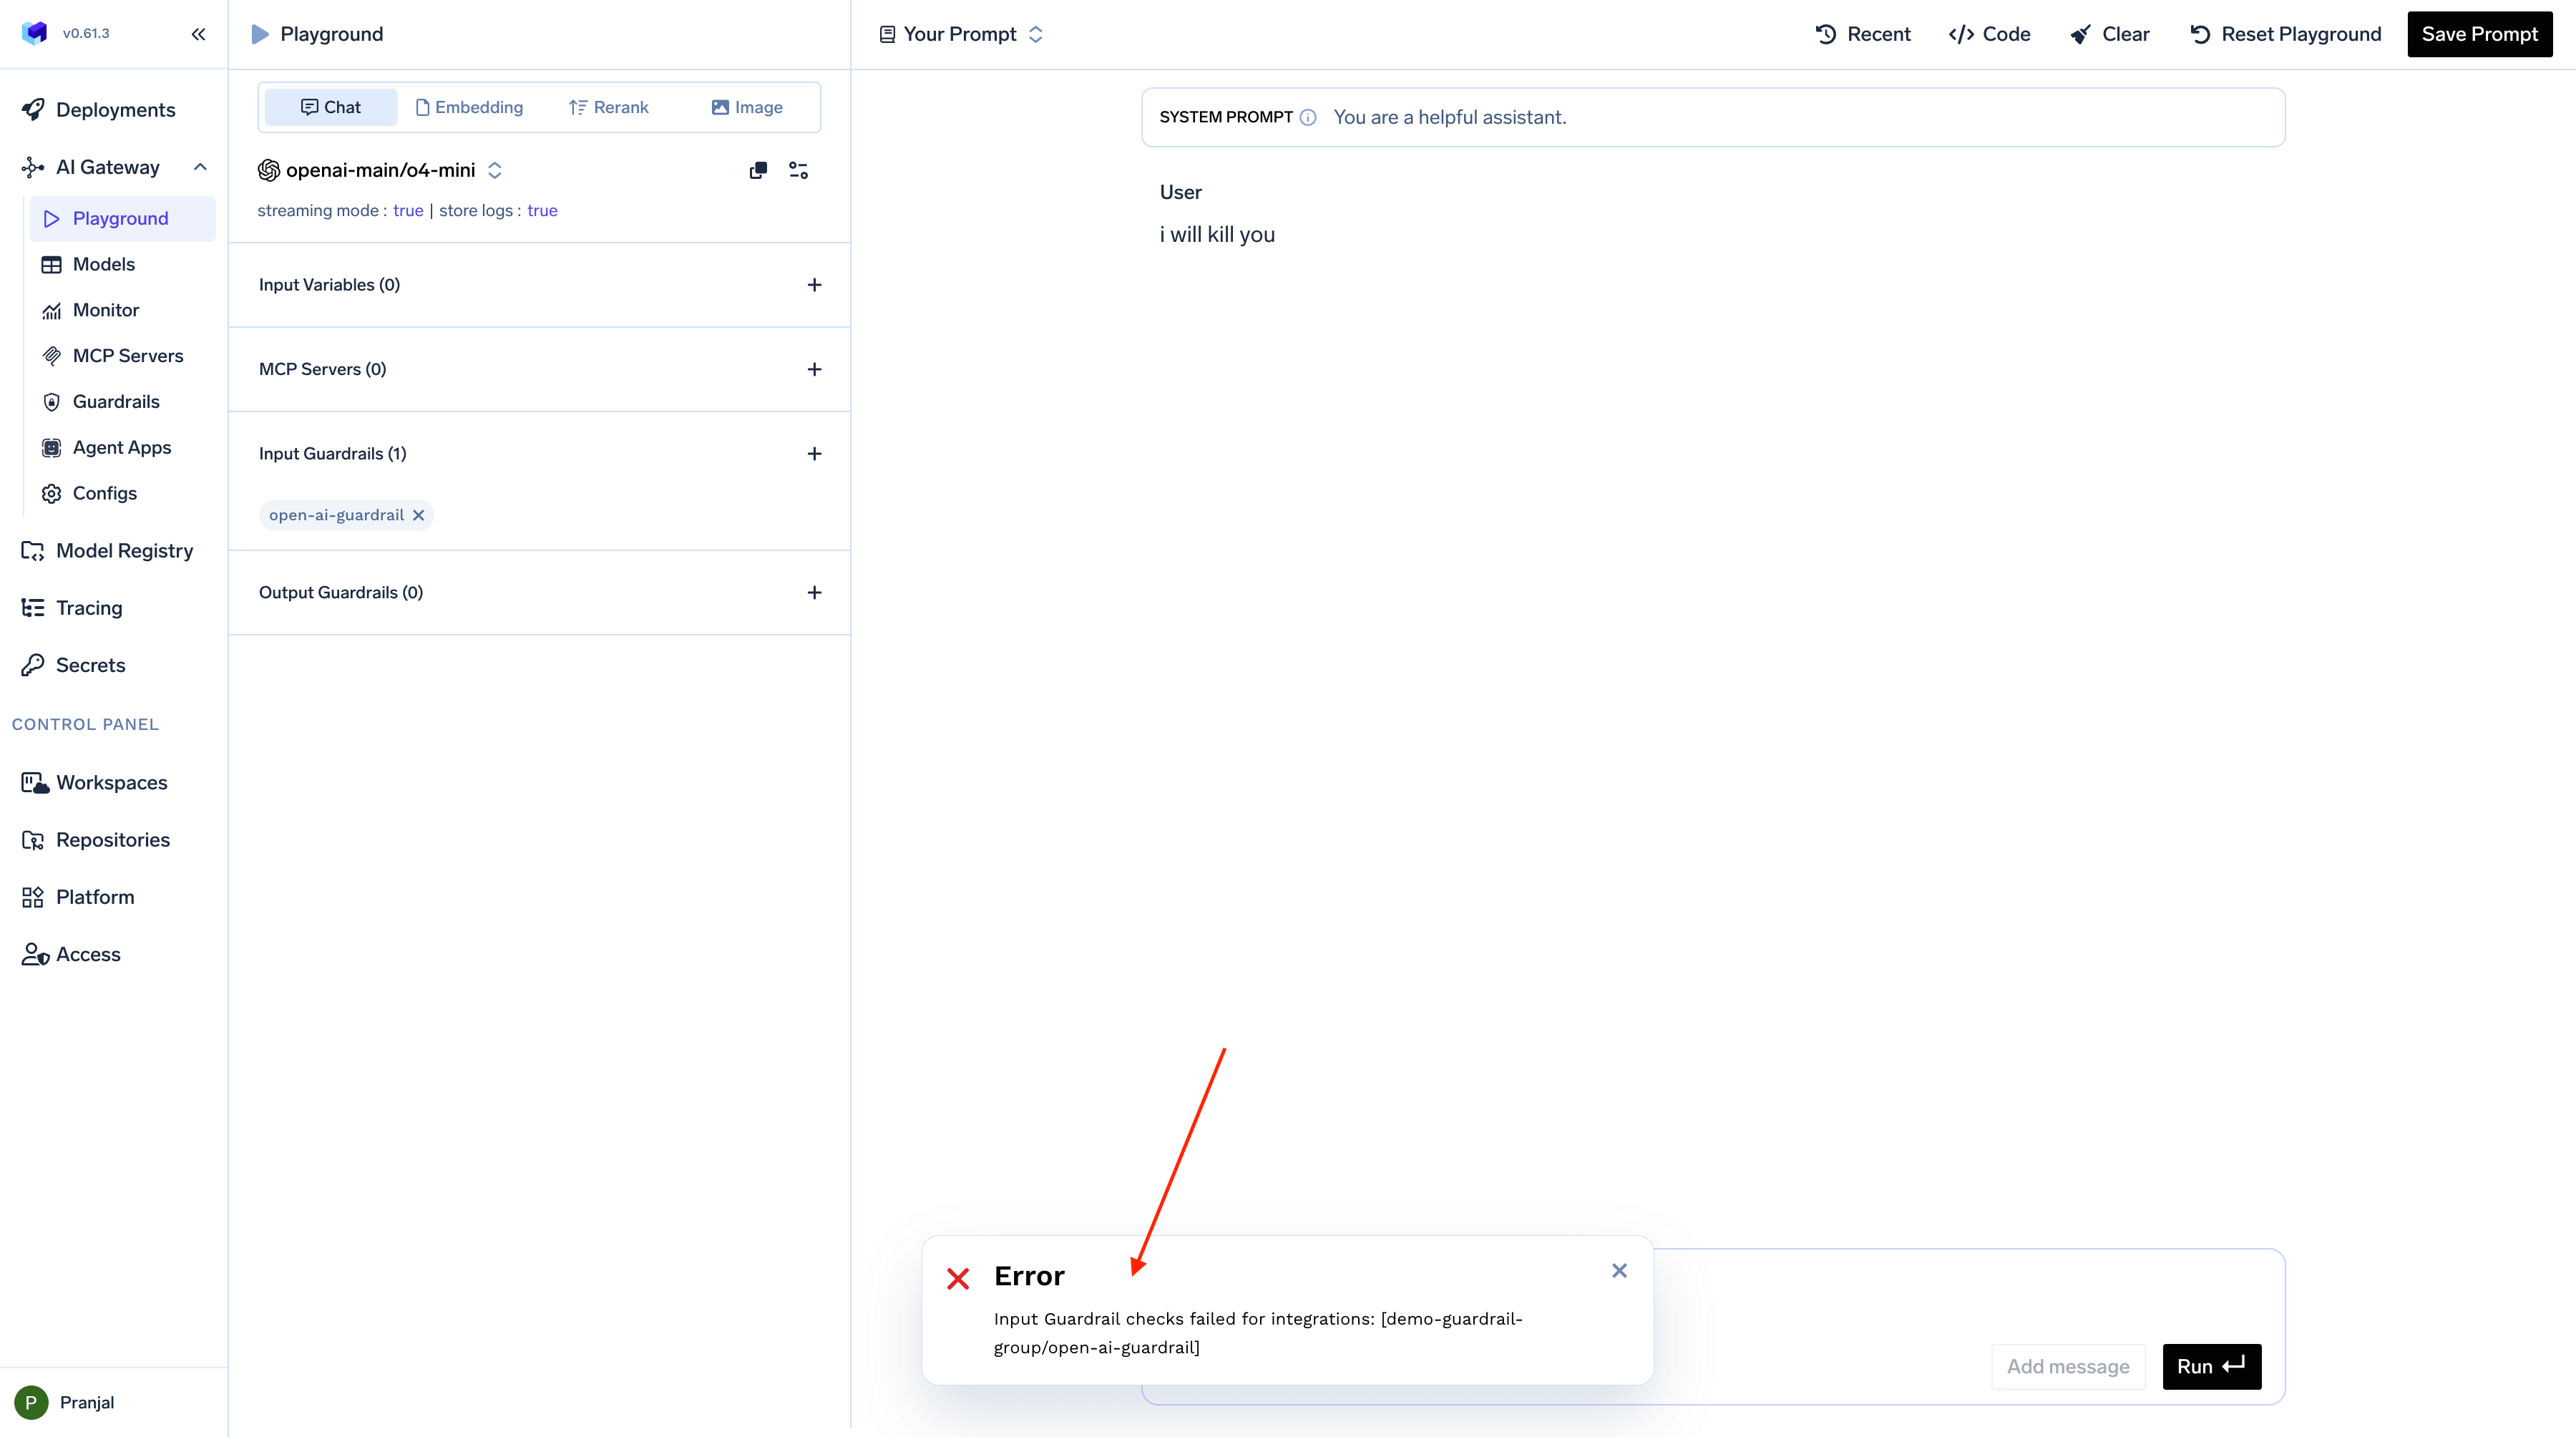This screenshot has height=1437, width=2576.
Task: Open the Monitor page
Action: pos(105,310)
